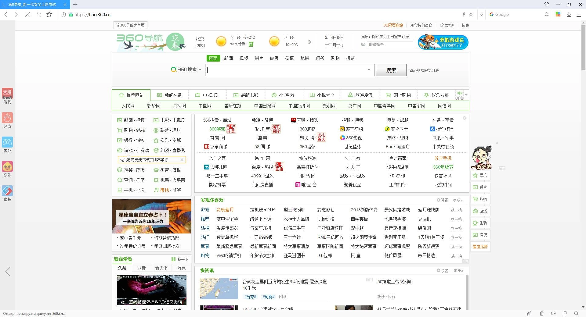Click weather forecast next arrows
Viewport: 586px width, 317px height.
309,42
